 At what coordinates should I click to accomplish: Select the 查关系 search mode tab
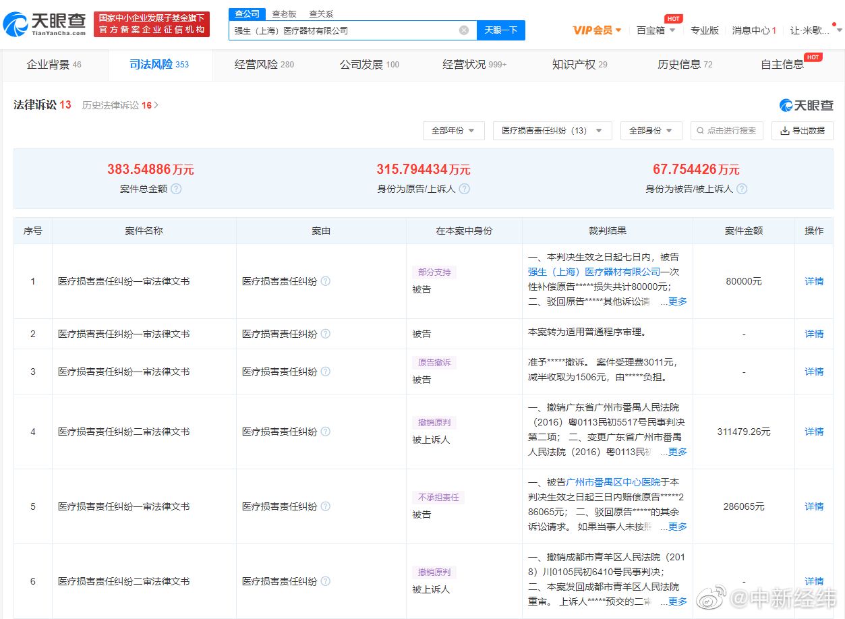(x=321, y=14)
